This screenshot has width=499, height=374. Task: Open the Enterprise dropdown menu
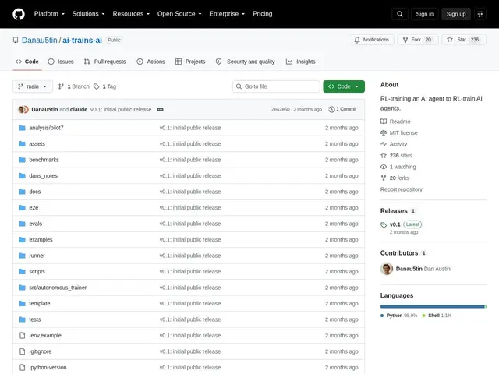pyautogui.click(x=227, y=14)
